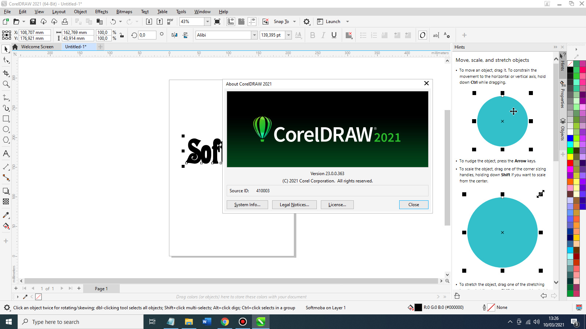The width and height of the screenshot is (586, 329).
Task: Select the Pick tool
Action: click(6, 49)
